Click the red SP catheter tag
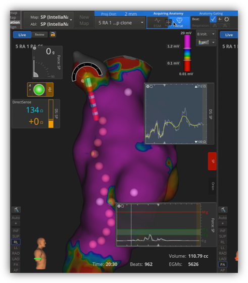 point(212,161)
